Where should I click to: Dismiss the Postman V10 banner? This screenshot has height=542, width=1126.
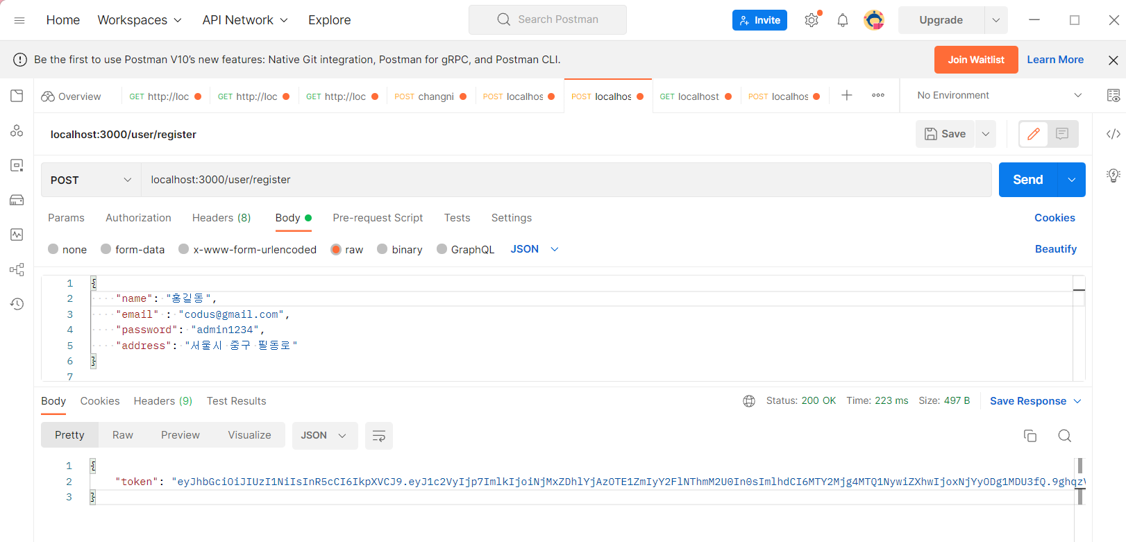pyautogui.click(x=1114, y=60)
